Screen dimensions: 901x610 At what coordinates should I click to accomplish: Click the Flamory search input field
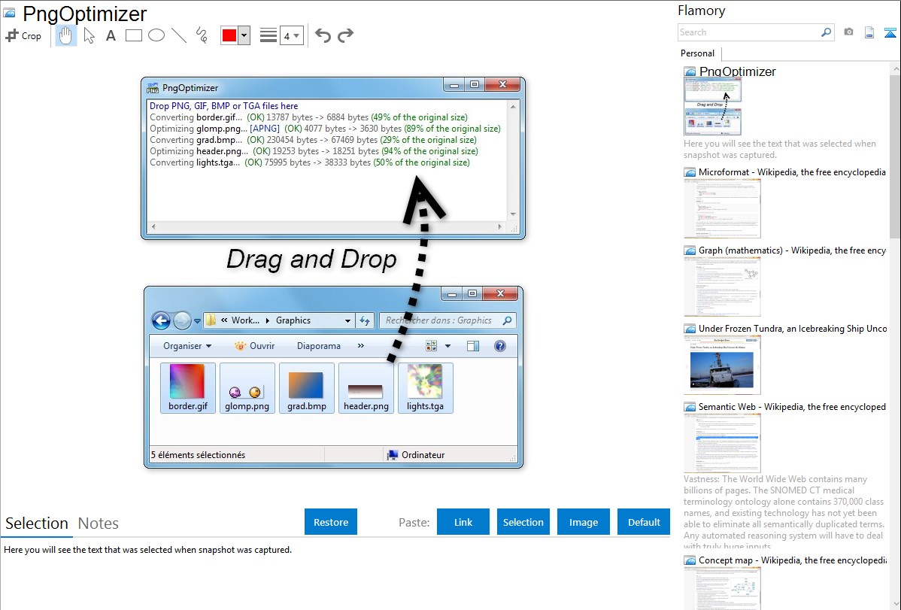(748, 32)
